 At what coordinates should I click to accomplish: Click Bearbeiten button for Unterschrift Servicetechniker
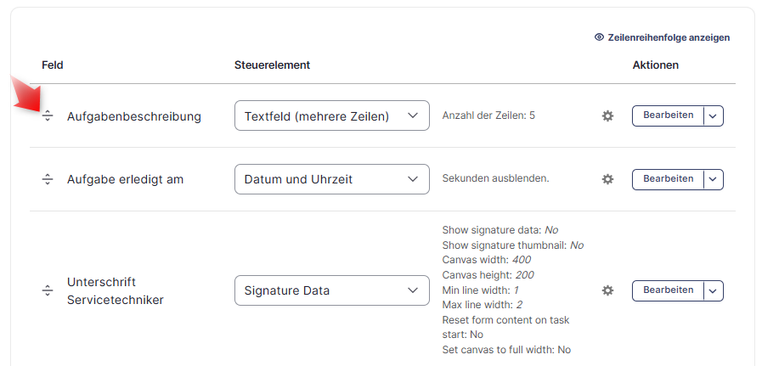click(x=668, y=290)
